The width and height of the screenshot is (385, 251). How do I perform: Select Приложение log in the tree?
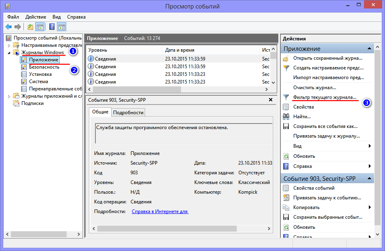pos(44,60)
